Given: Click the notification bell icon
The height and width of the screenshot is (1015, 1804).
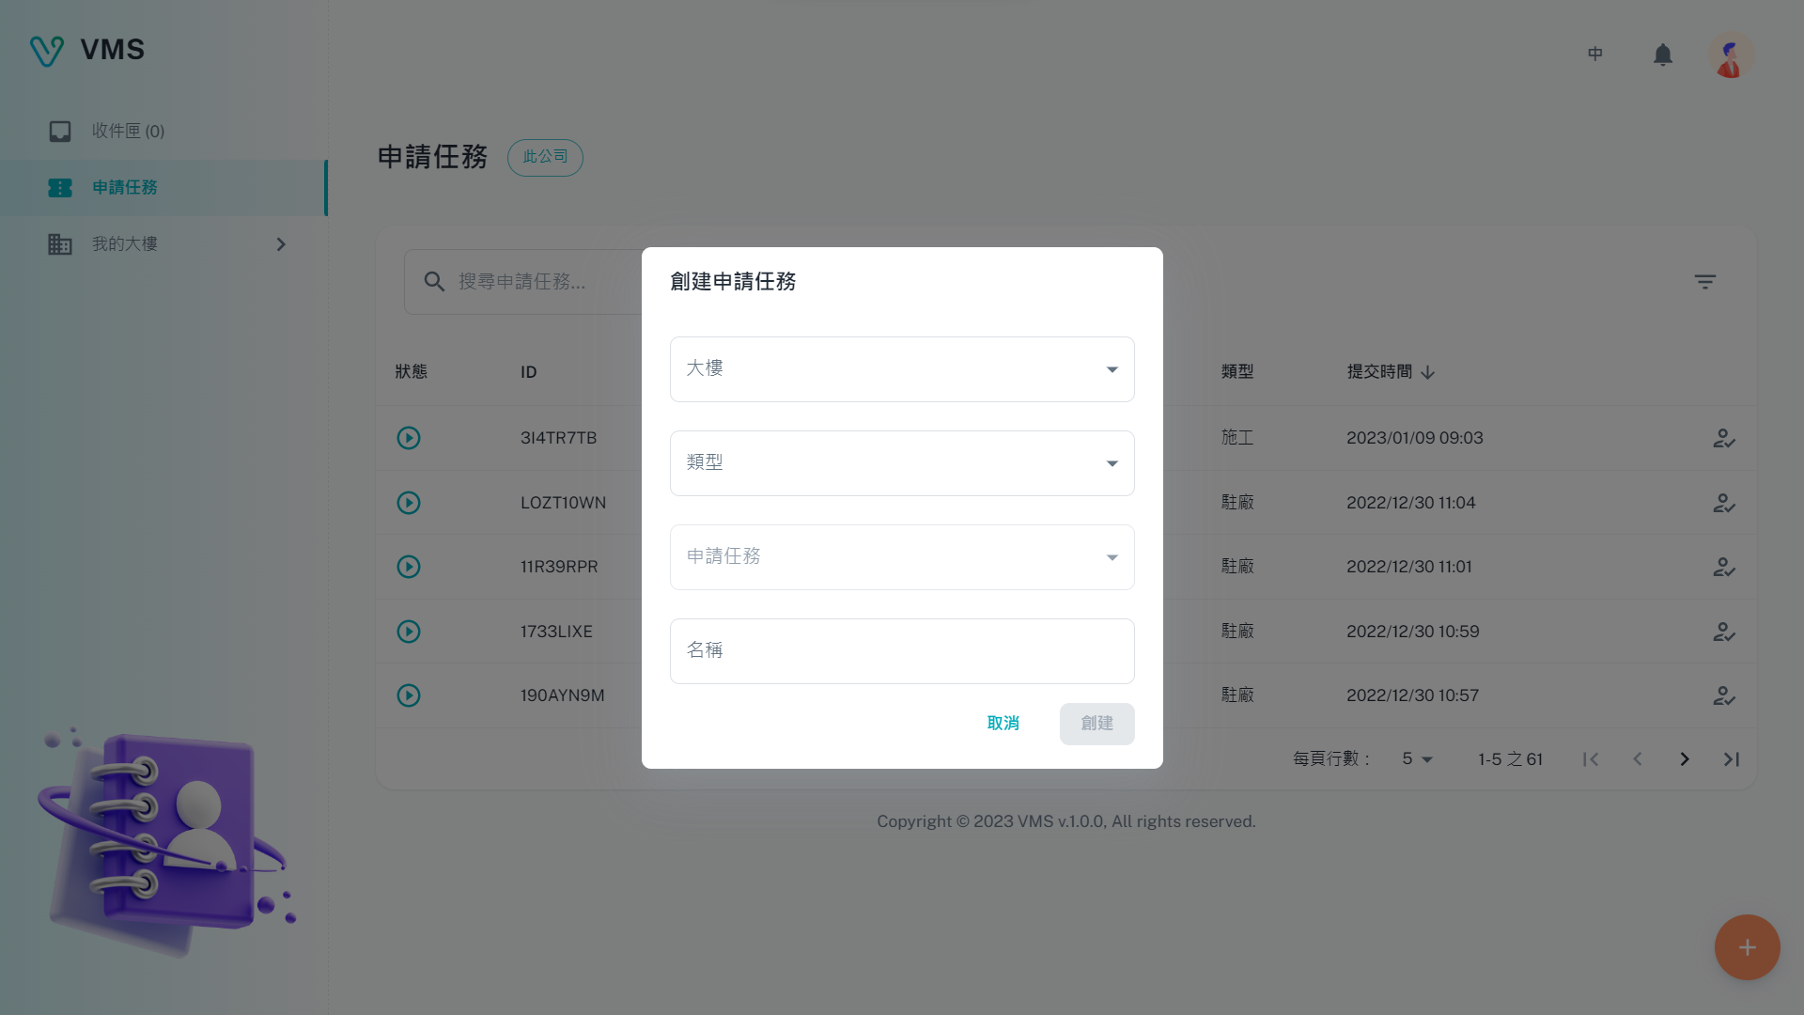Looking at the screenshot, I should point(1662,55).
